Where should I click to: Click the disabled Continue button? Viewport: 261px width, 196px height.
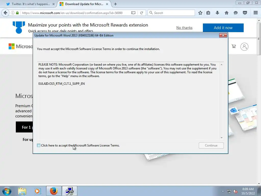(211, 145)
